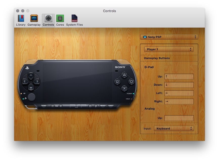The width and height of the screenshot is (219, 161).
Task: Open the Sony PSP system dropdown
Action: pyautogui.click(x=169, y=37)
